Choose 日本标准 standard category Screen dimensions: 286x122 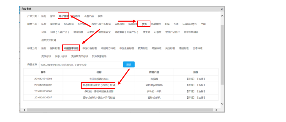(198, 48)
